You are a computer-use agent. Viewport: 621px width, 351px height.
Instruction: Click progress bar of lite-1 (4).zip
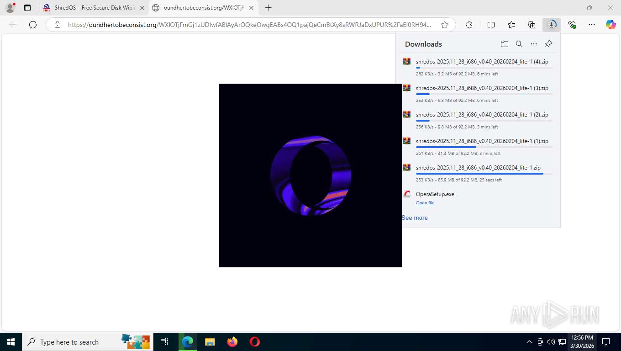(484, 68)
